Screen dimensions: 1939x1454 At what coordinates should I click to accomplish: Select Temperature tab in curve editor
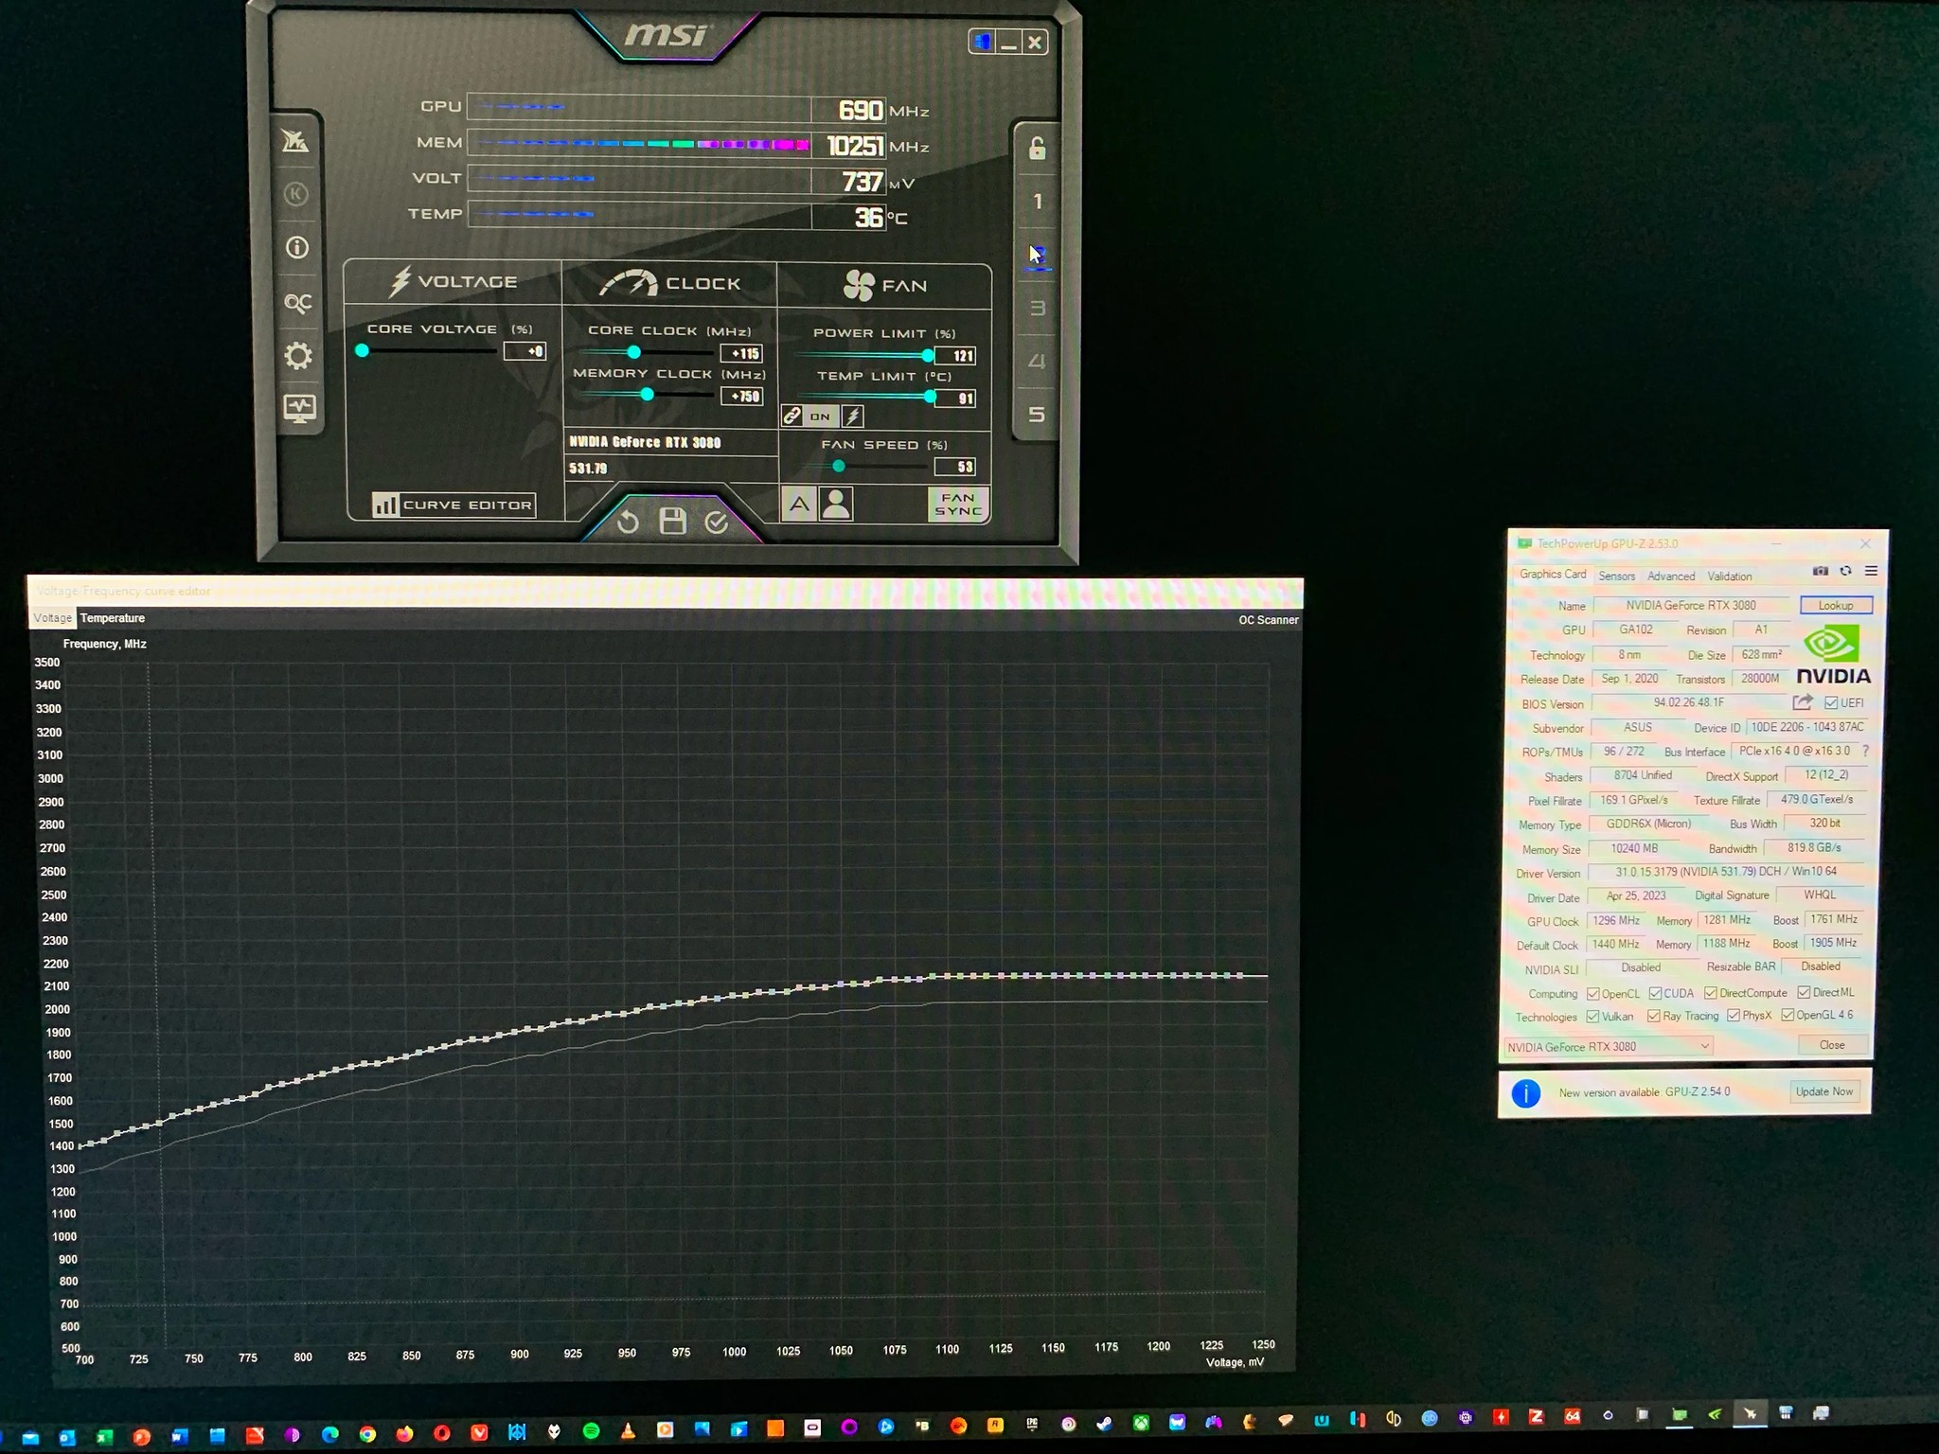point(113,618)
